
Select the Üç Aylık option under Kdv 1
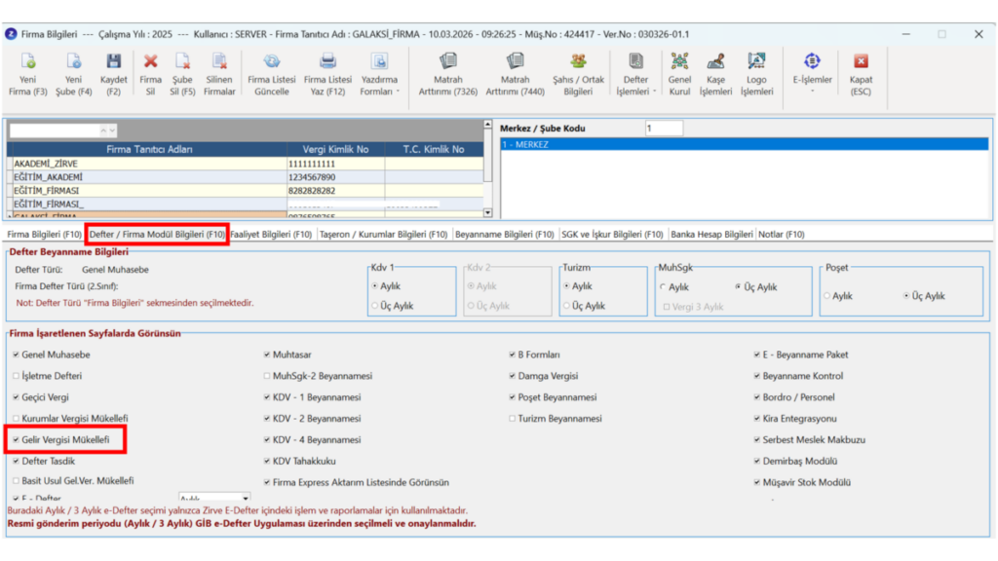coord(375,306)
